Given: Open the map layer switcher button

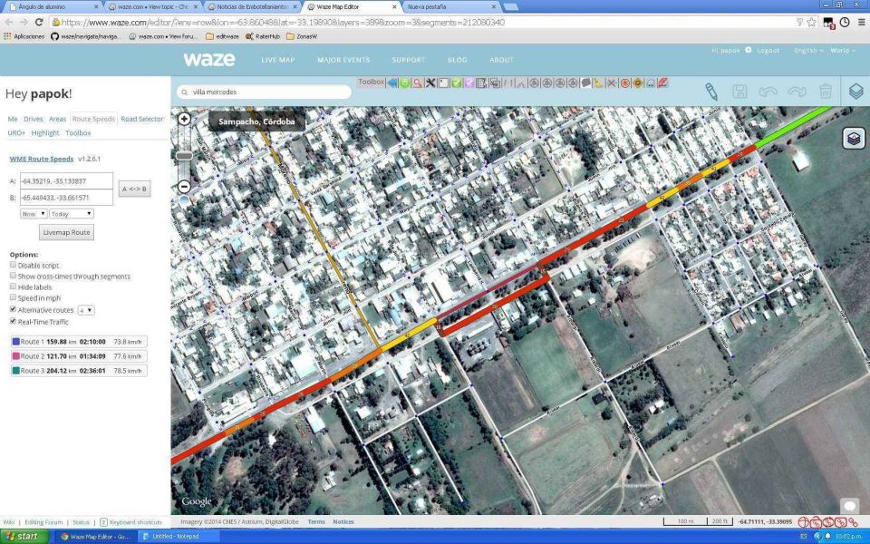Looking at the screenshot, I should pos(855,138).
